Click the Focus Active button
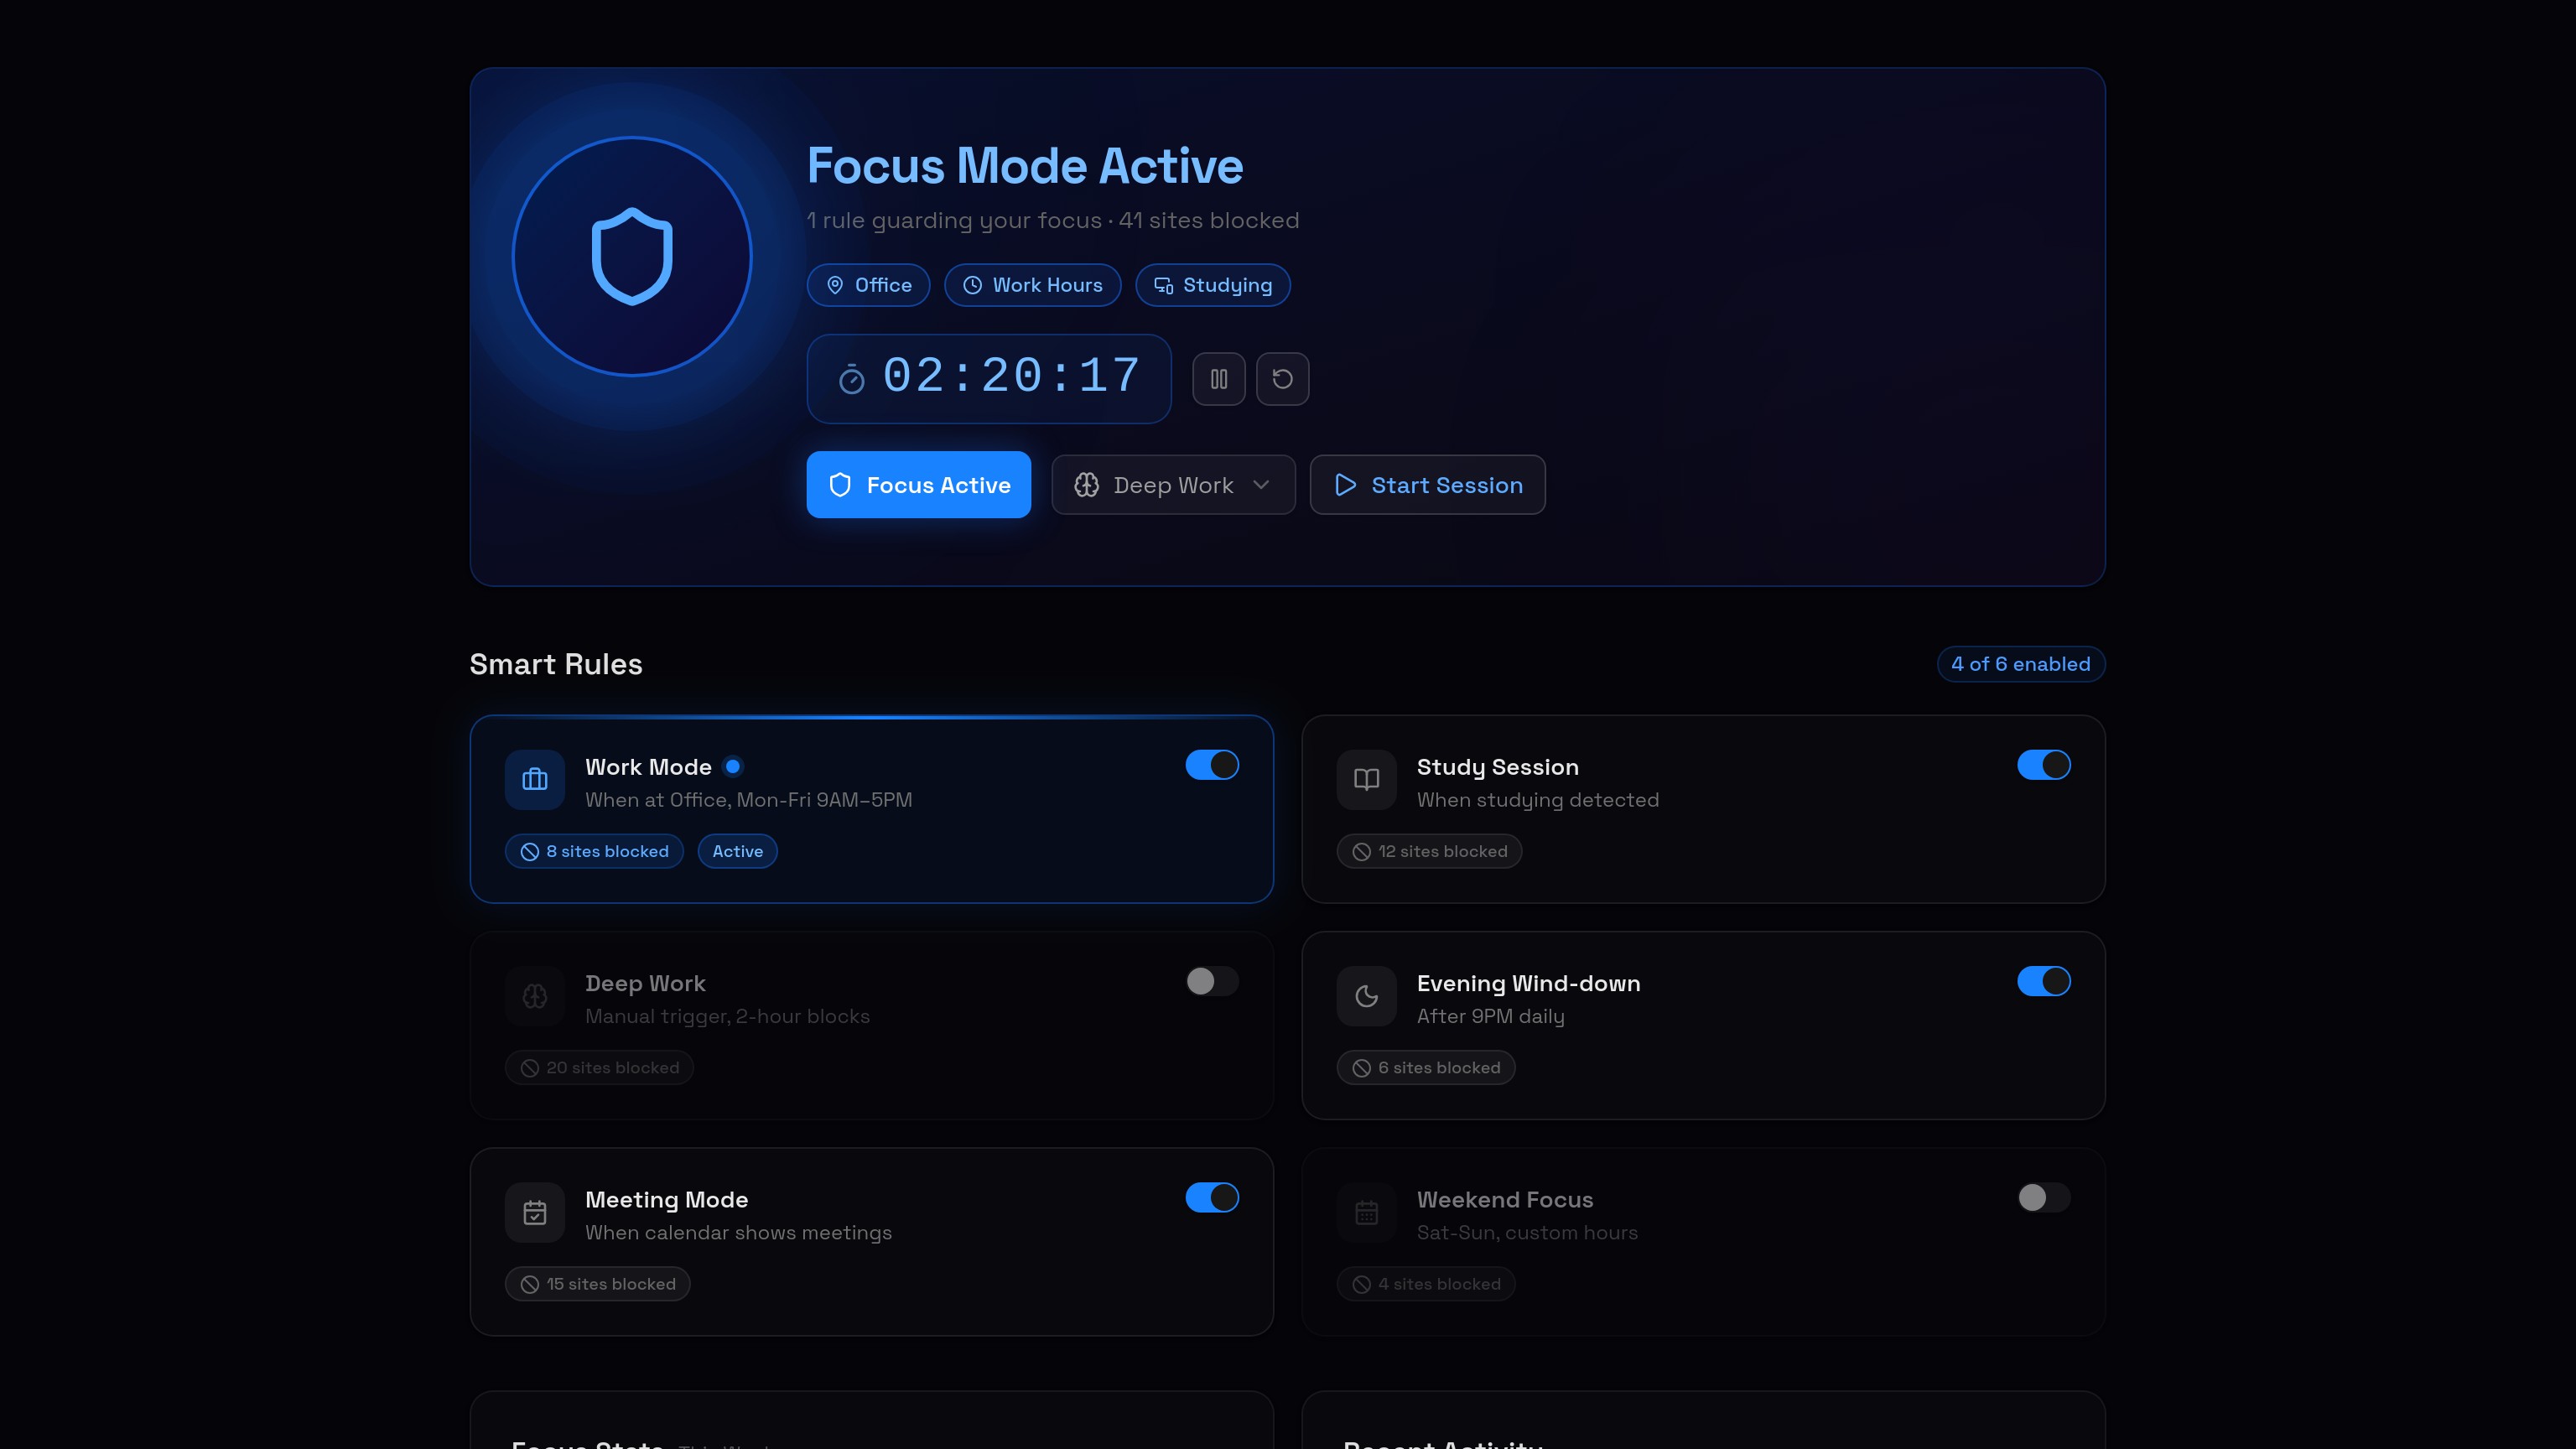This screenshot has height=1449, width=2576. [918, 485]
